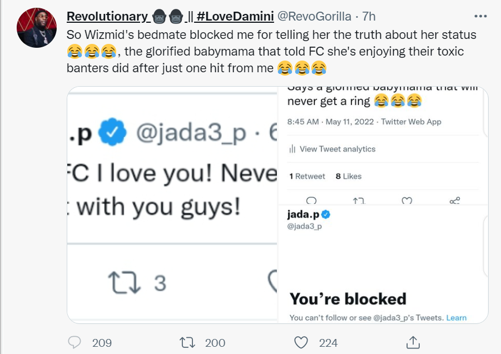
Task: Click "View Tweet analytics" in the screenshot
Action: (x=337, y=149)
